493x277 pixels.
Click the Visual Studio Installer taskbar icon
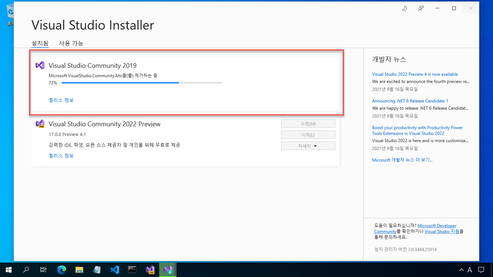(167, 269)
